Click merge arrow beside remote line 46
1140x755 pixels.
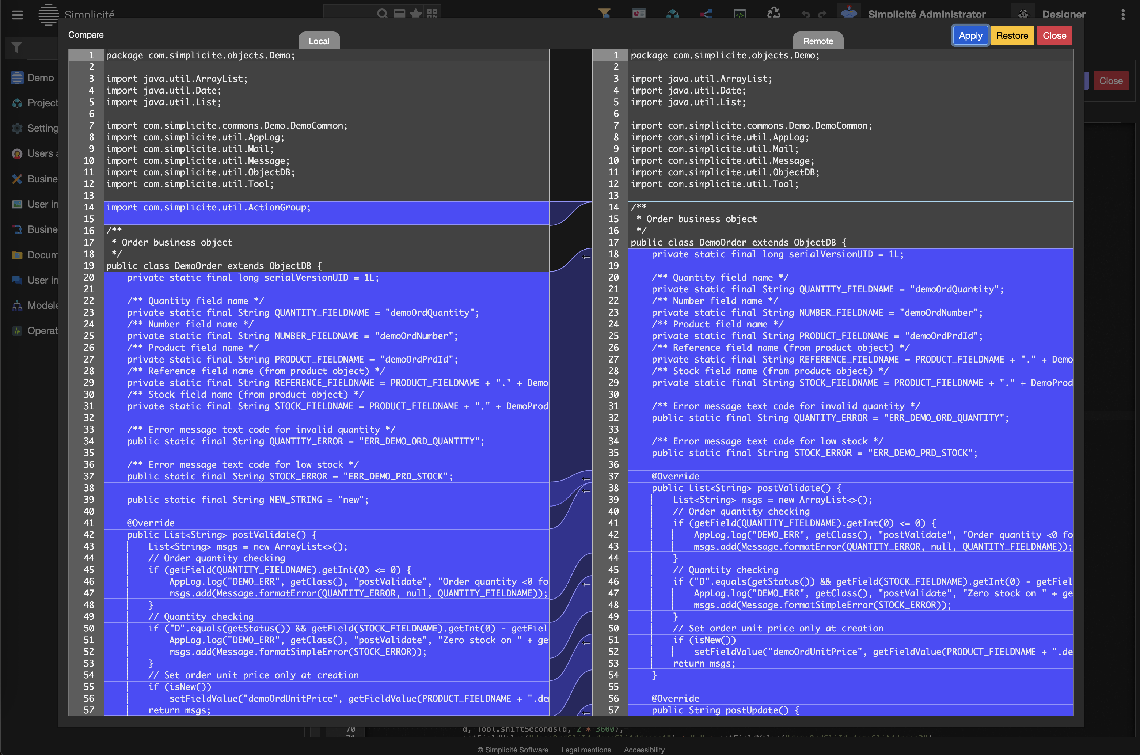click(x=586, y=584)
